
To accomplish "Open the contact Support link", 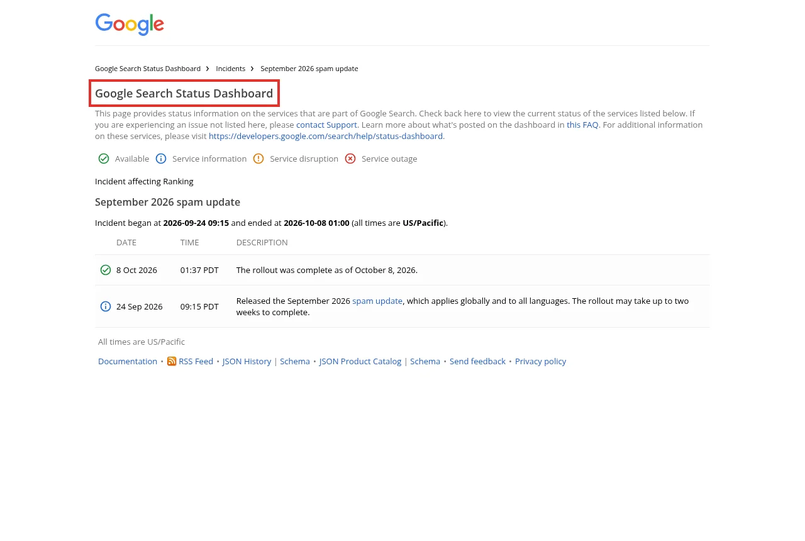I will 326,125.
